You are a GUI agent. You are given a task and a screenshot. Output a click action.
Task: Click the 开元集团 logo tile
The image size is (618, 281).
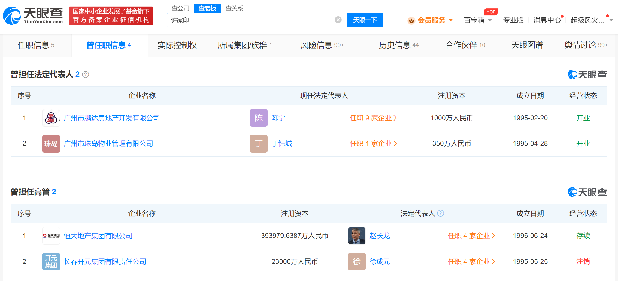click(x=51, y=261)
